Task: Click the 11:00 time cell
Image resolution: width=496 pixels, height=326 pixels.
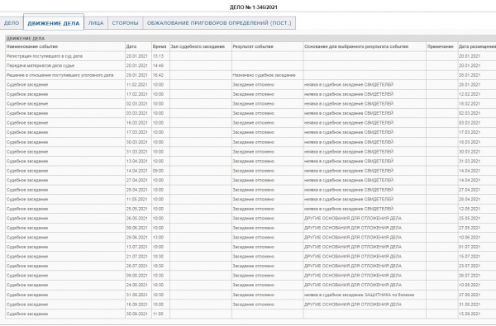Action: coord(158,314)
